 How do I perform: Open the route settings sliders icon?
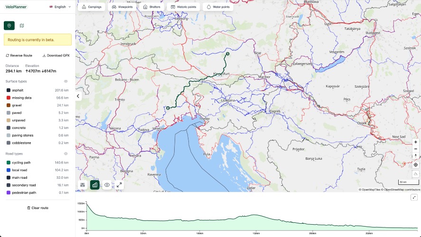83,185
